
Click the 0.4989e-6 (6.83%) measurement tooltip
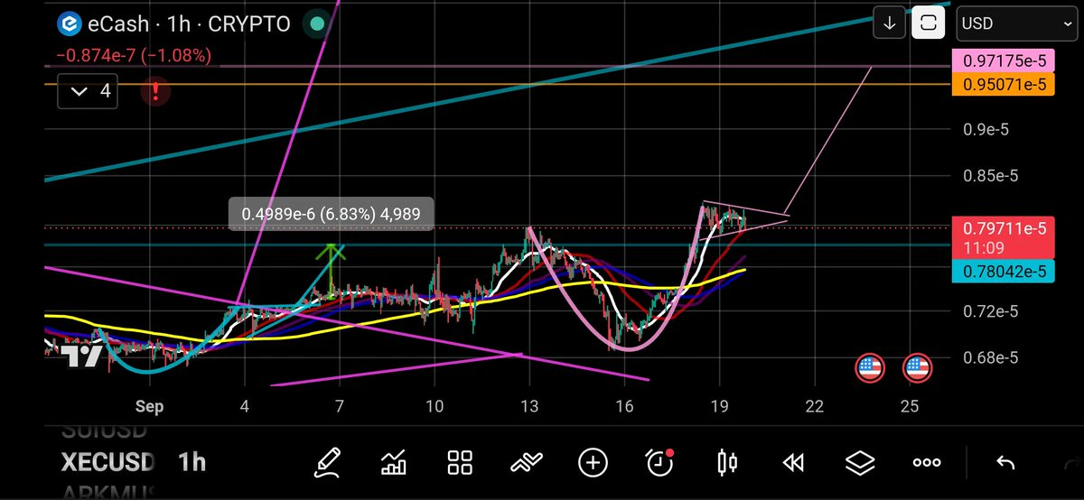(x=332, y=215)
